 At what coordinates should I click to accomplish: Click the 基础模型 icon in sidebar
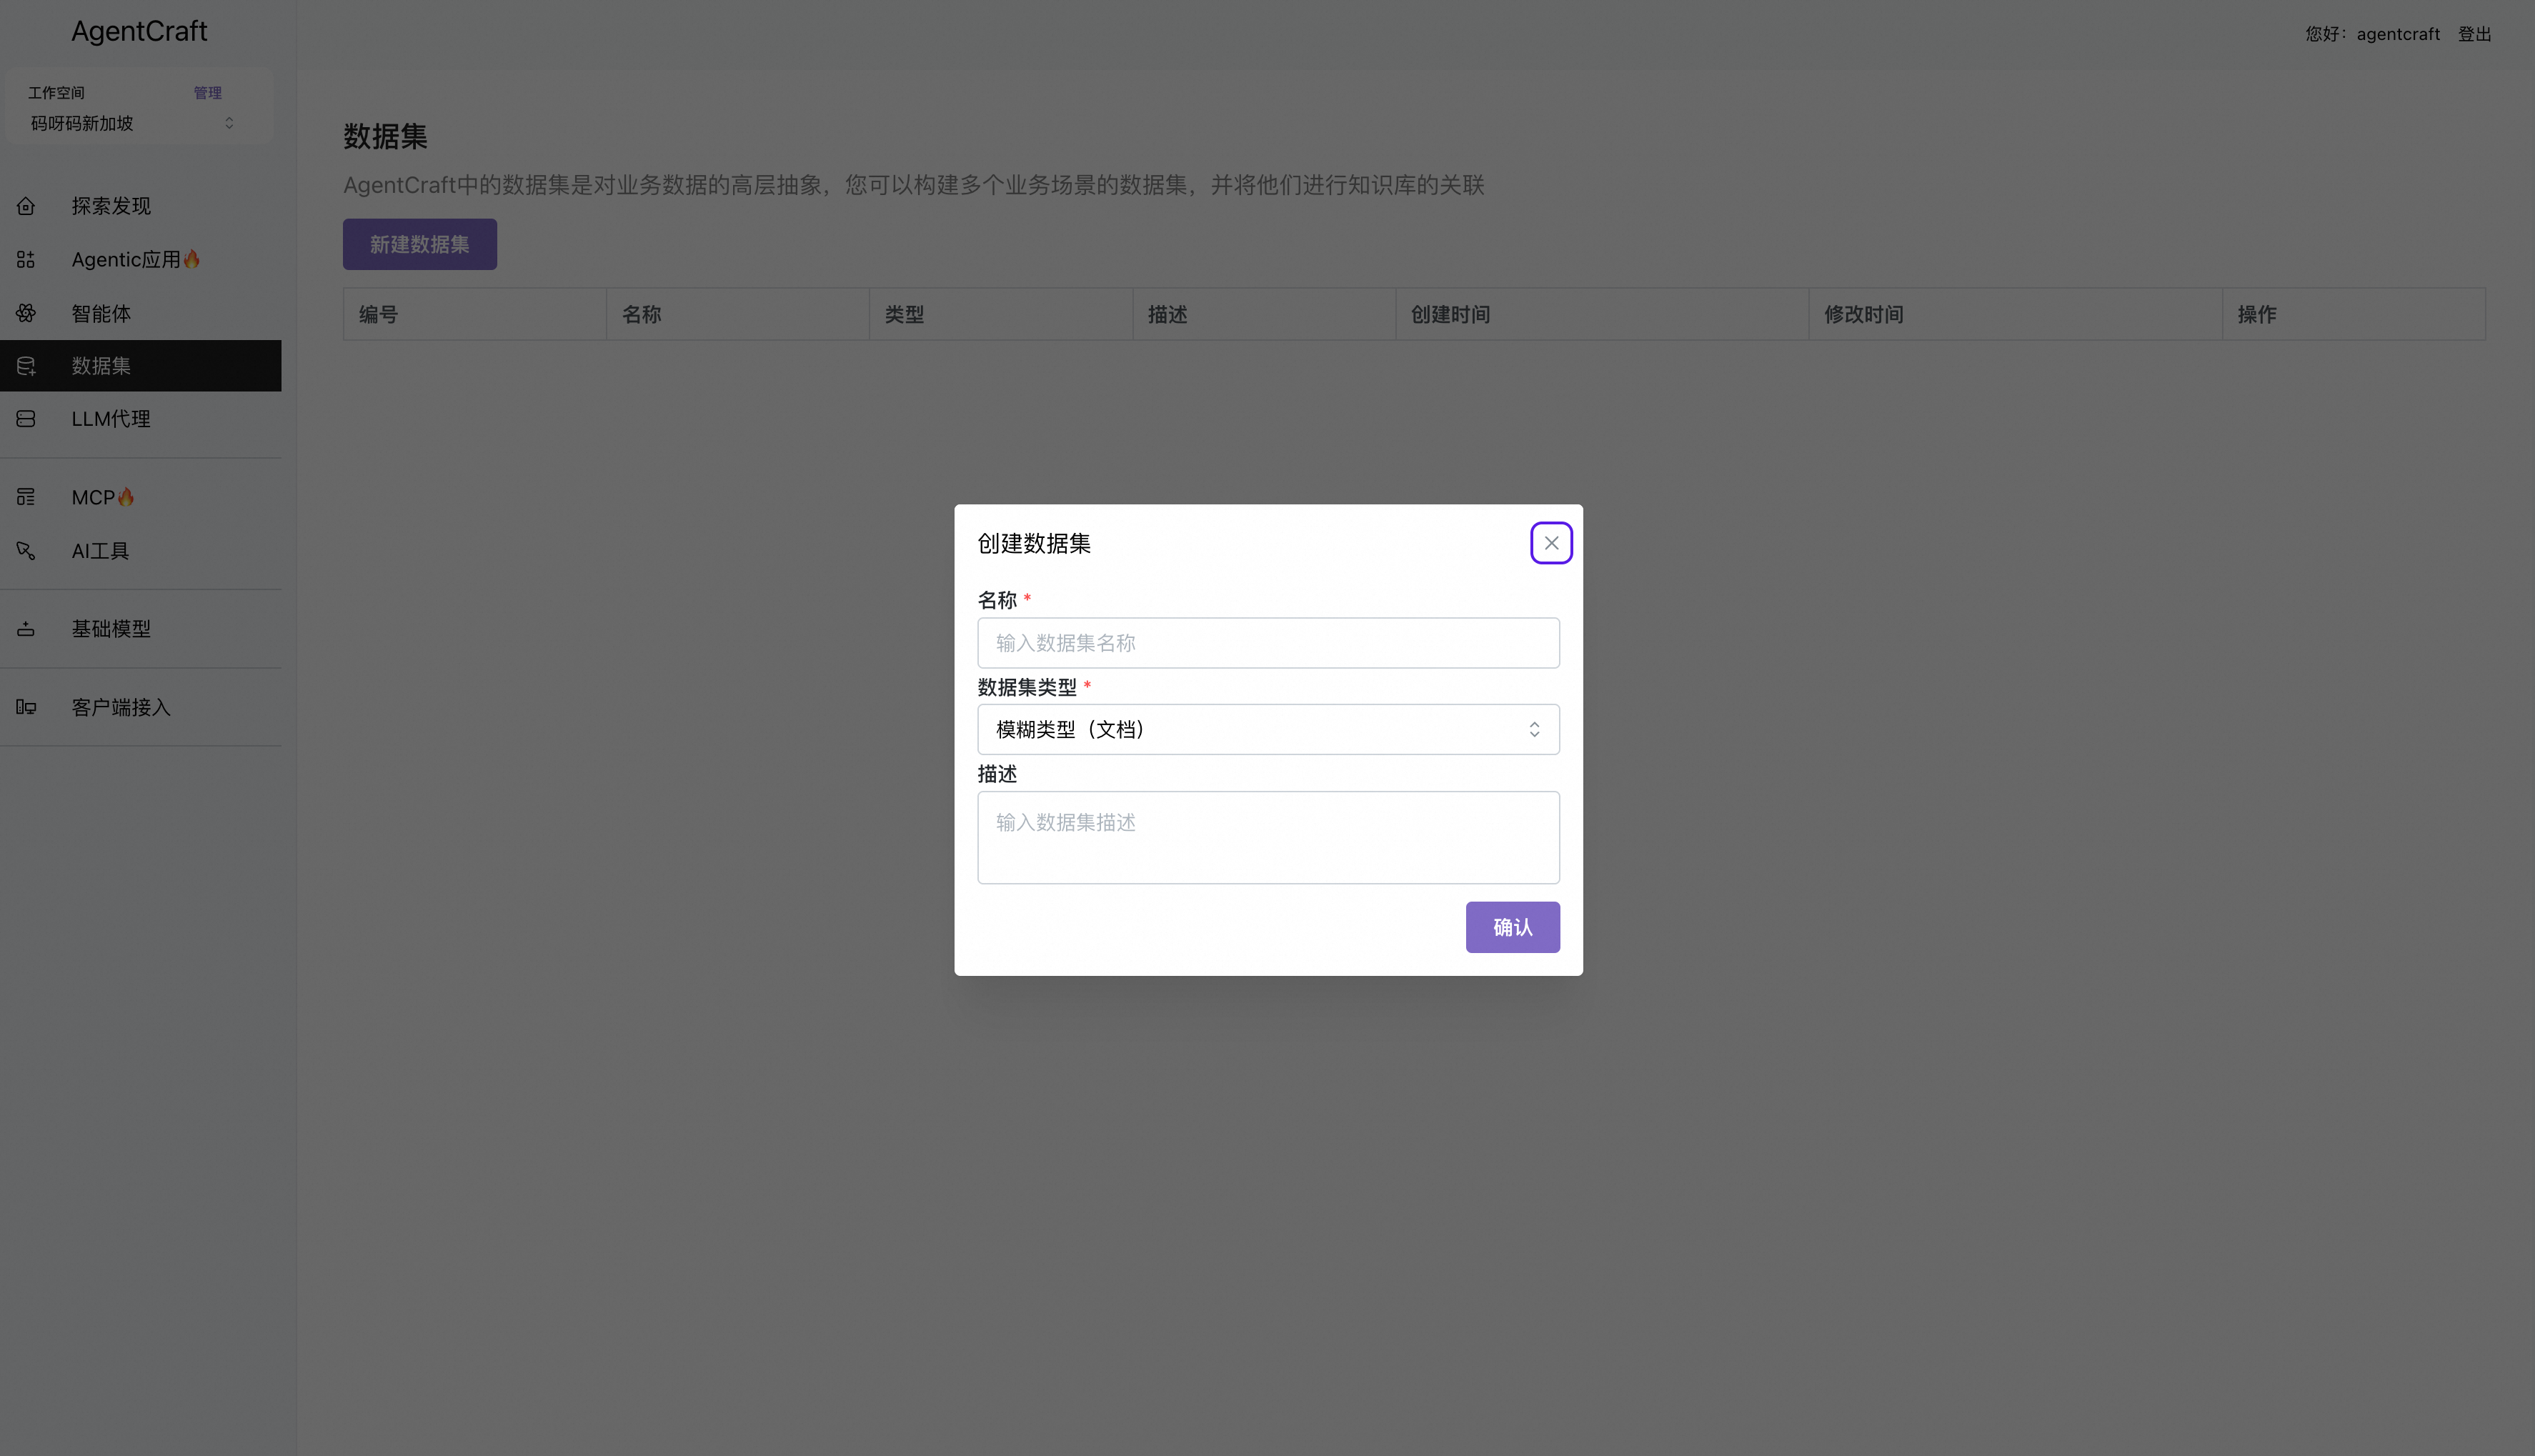[26, 629]
